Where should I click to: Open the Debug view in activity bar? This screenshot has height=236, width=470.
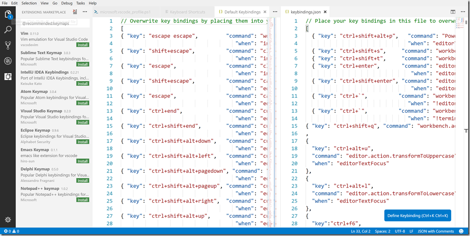(8, 61)
